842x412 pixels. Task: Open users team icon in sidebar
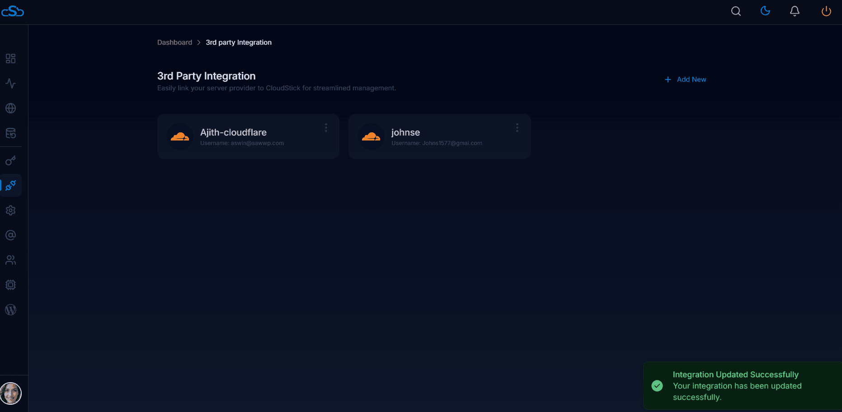click(11, 260)
